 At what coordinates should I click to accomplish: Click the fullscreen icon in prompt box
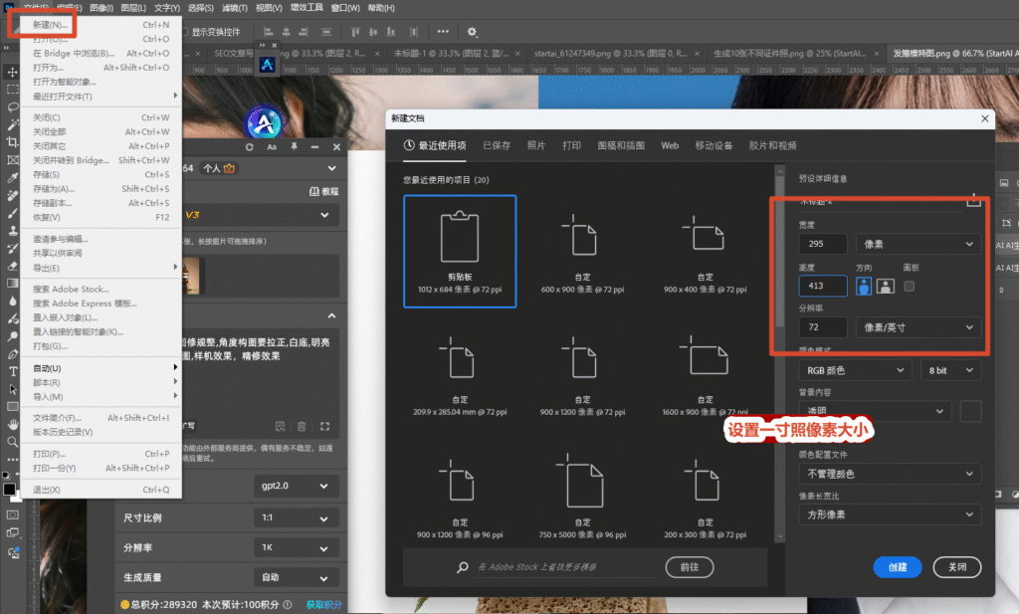click(324, 426)
